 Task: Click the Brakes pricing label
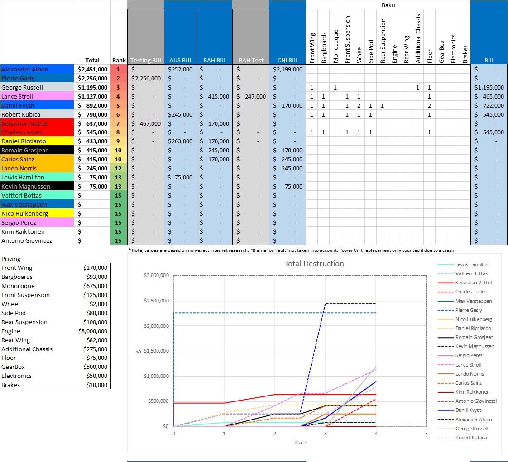click(11, 385)
